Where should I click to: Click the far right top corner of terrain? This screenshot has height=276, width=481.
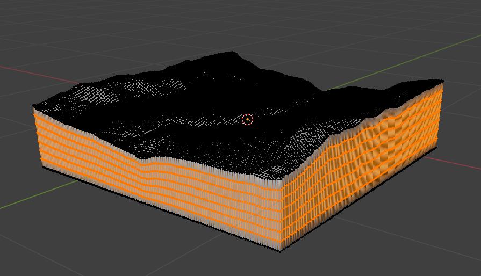[443, 81]
